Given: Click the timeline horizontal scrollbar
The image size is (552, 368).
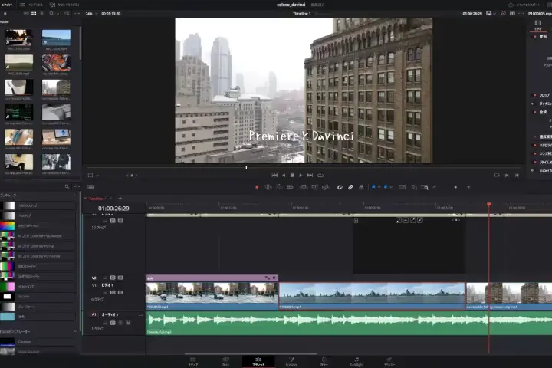Looking at the screenshot, I should 251,353.
